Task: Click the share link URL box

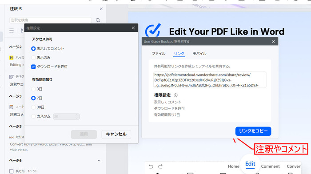Action: [210, 80]
